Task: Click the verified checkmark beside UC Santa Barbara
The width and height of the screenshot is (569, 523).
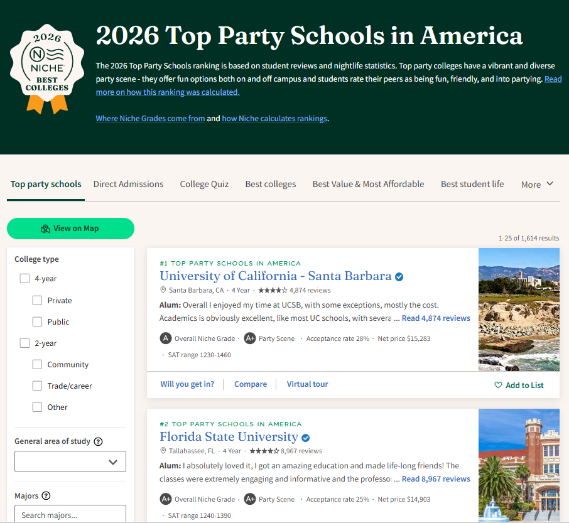Action: pos(399,276)
